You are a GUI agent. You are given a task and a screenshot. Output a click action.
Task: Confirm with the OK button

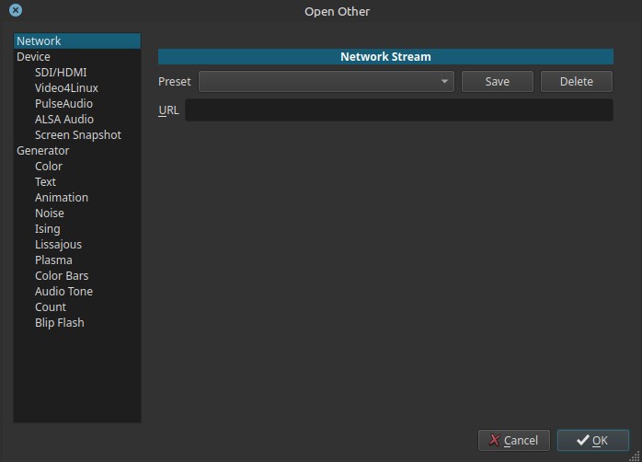click(592, 441)
